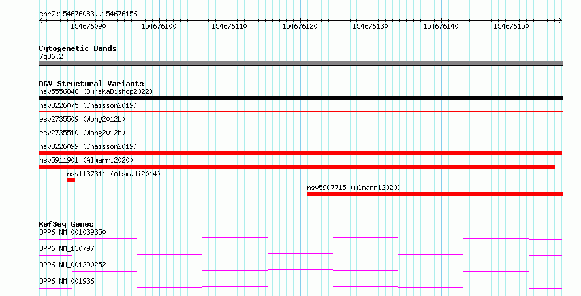581x296 pixels.
Task: Click the 7q36.2 band label
Action: coord(51,56)
